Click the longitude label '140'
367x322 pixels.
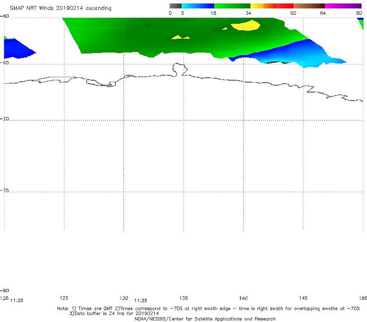[244, 298]
